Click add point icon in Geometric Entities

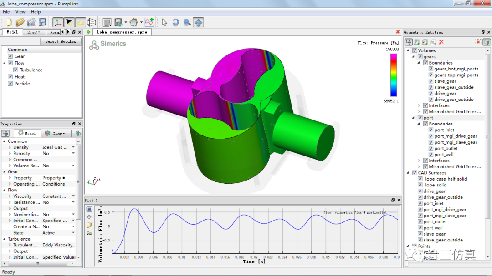pyautogui.click(x=425, y=42)
